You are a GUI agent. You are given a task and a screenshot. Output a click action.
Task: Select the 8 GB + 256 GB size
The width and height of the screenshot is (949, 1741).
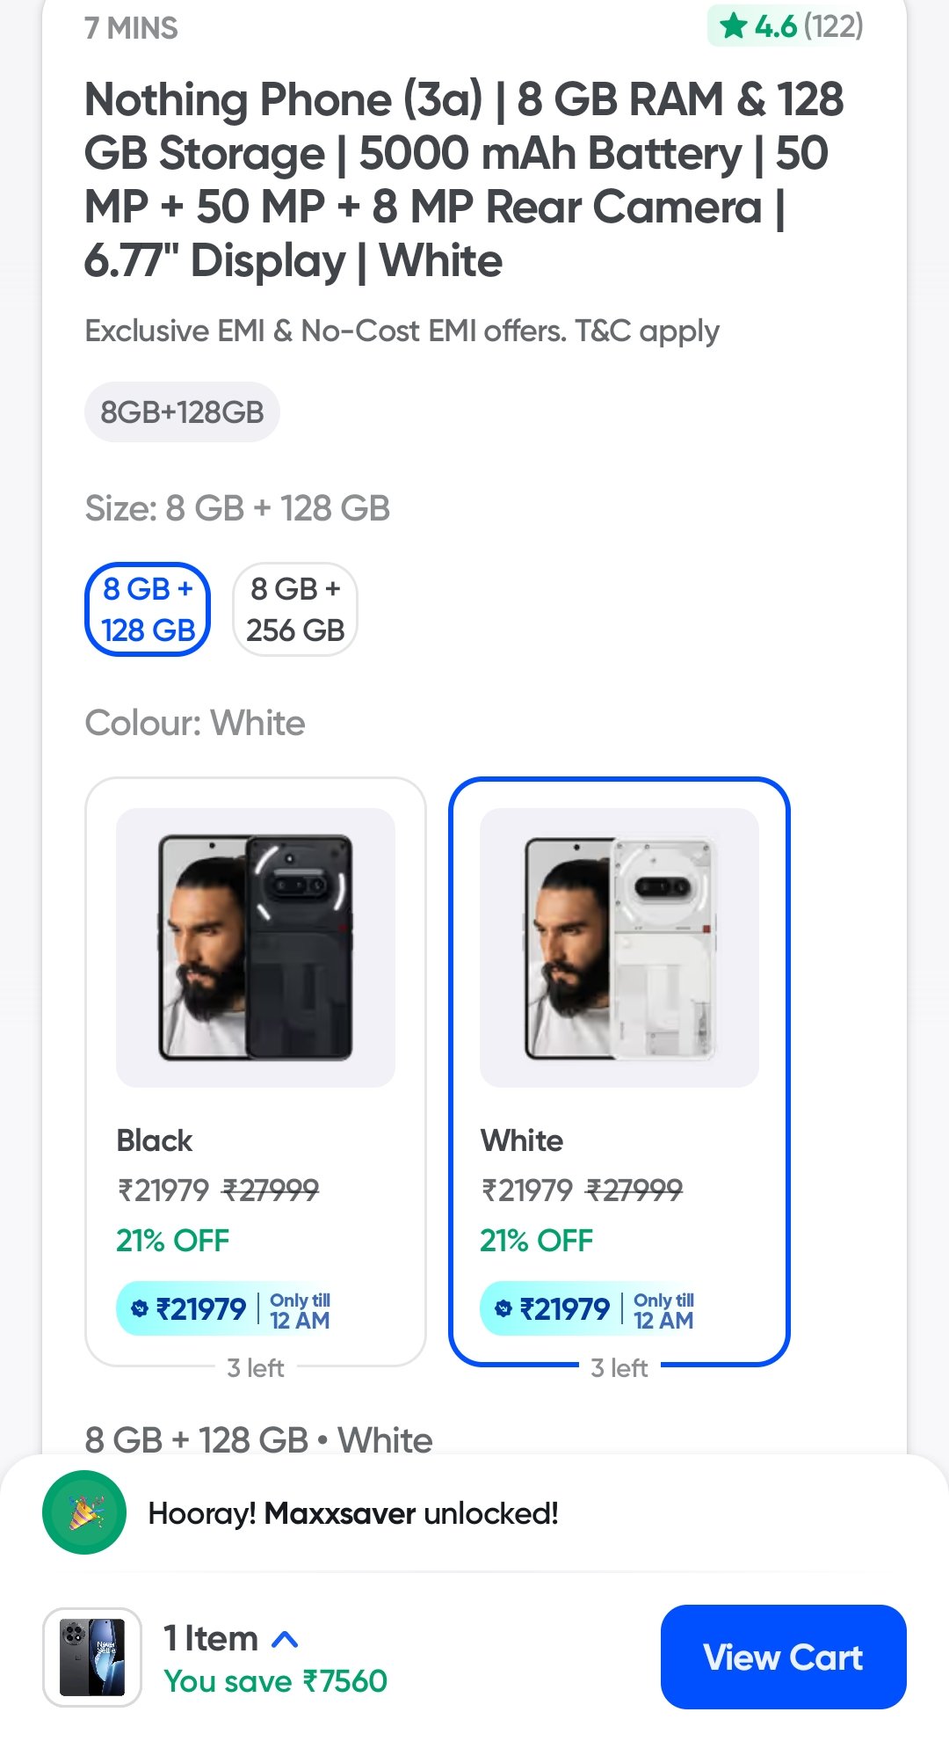click(x=295, y=609)
